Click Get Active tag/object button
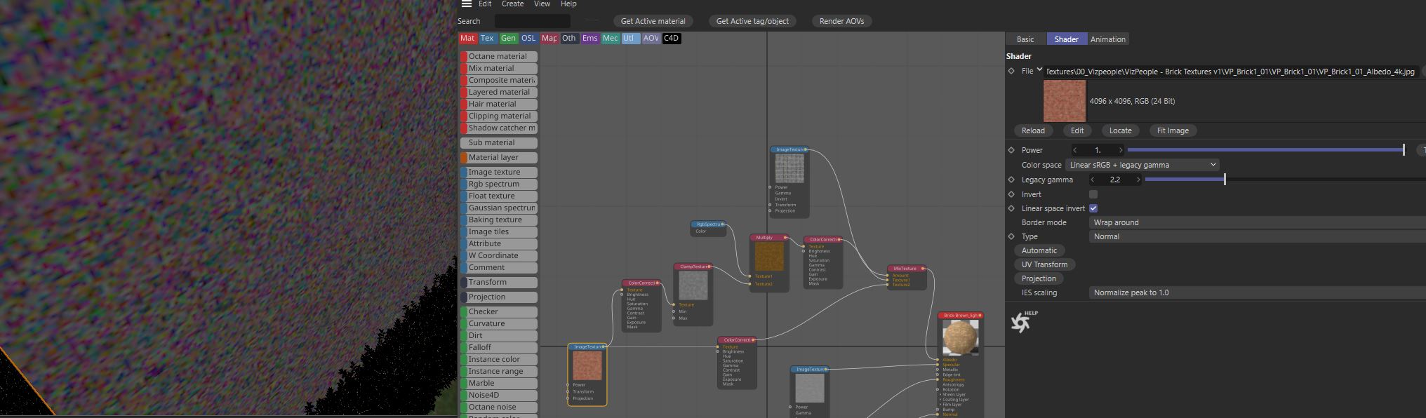The height and width of the screenshot is (418, 1426). point(752,21)
